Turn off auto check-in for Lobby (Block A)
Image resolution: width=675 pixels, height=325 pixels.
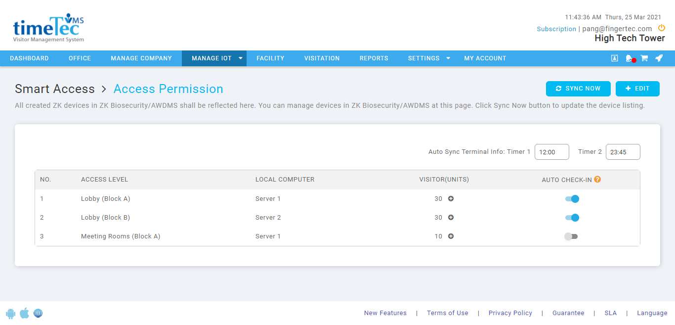coord(572,199)
